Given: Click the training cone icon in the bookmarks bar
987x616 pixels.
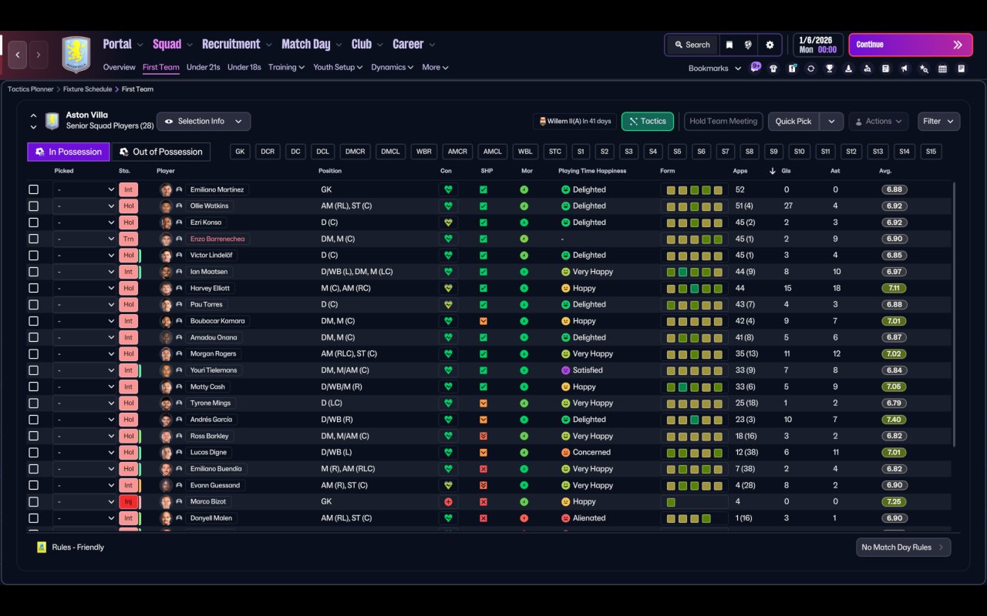Looking at the screenshot, I should (x=848, y=69).
